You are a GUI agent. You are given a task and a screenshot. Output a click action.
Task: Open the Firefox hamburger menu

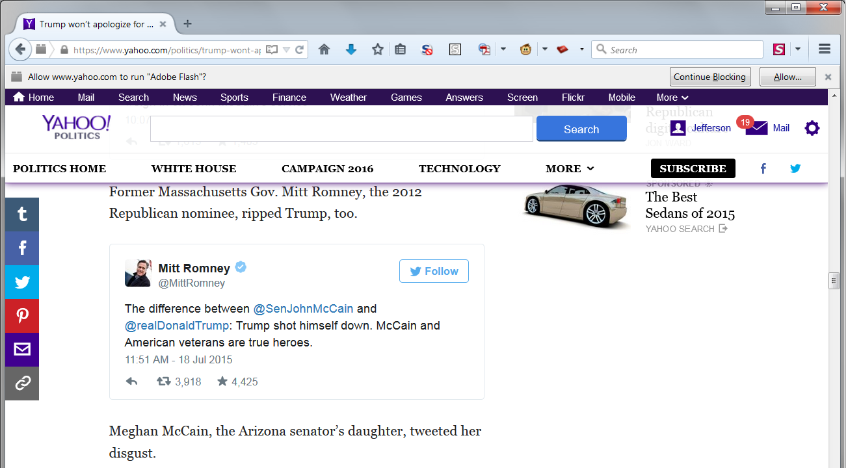[x=825, y=49]
